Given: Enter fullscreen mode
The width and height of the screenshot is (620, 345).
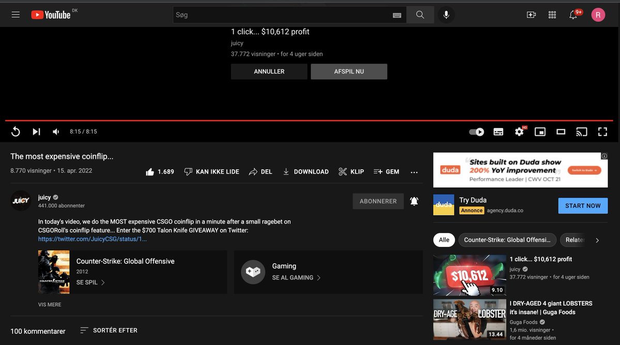Looking at the screenshot, I should click(602, 132).
